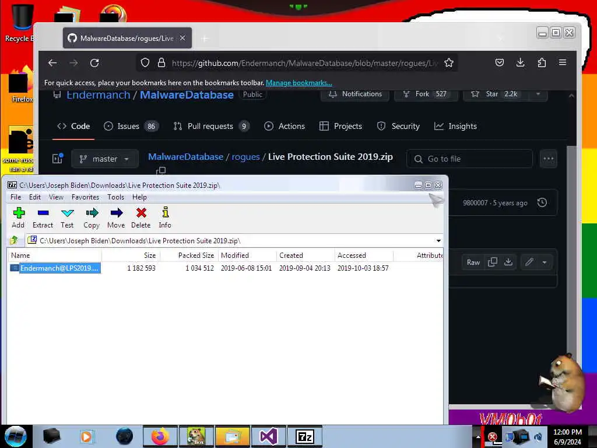Run Test on the archive in 7-Zip

(67, 218)
